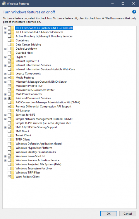This screenshot has width=139, height=219.
Task: Expand Windows PowerShell 2.0 node
Action: (x=5, y=156)
